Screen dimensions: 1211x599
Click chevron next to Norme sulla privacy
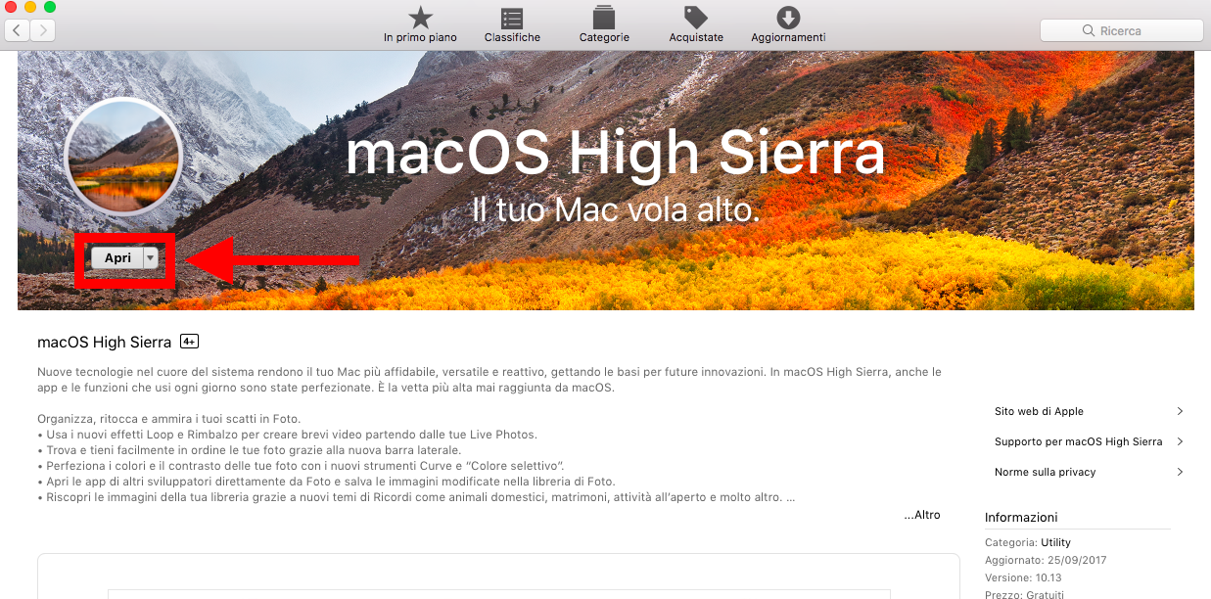(1180, 472)
